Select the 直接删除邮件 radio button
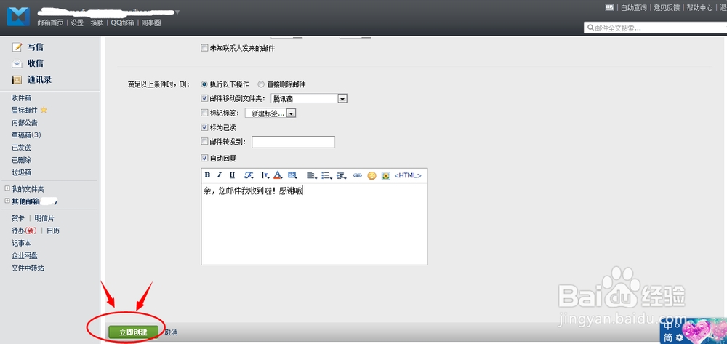 pyautogui.click(x=261, y=84)
